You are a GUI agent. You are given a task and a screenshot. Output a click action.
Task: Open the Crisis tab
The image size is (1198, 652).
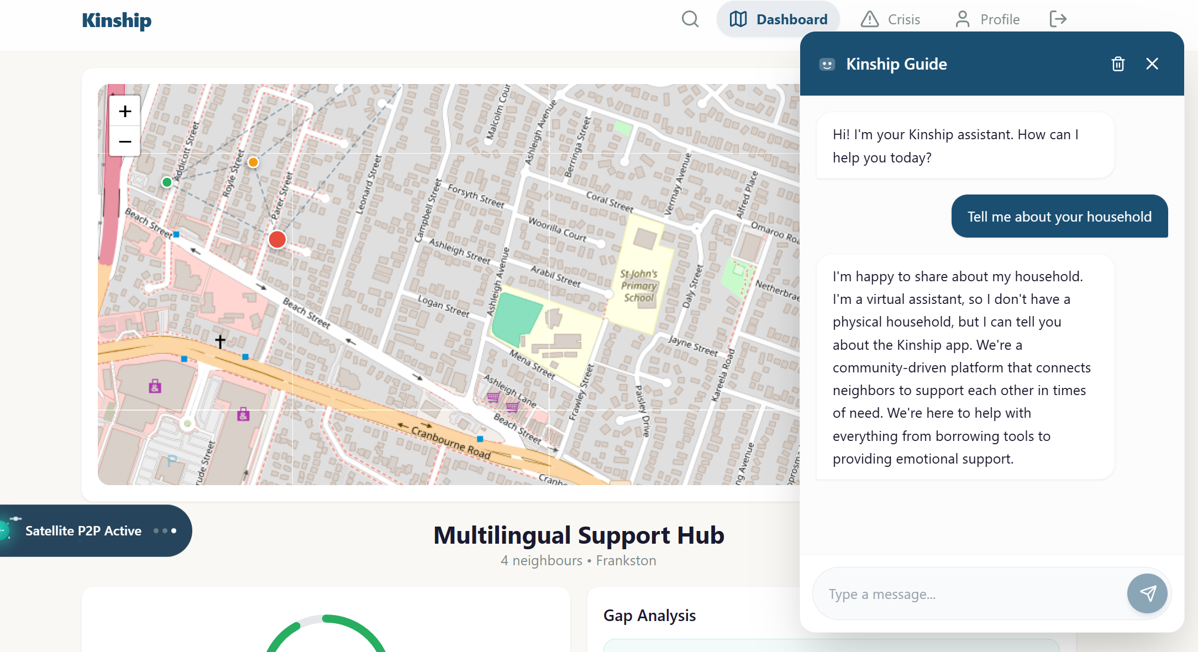[890, 19]
